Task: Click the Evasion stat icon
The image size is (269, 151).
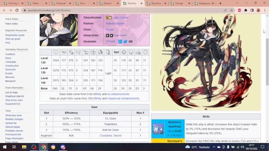Action: (x=100, y=52)
